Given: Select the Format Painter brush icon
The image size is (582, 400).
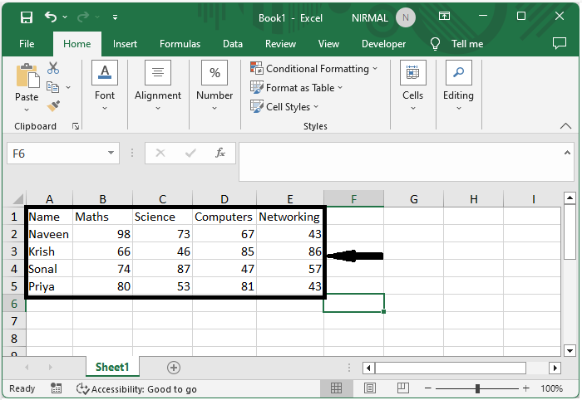Looking at the screenshot, I should click(x=53, y=106).
